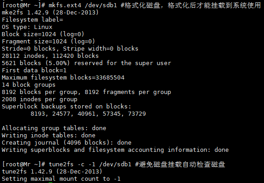
Task: Click the green terminal cursor at the bottom
Action: coord(50,183)
